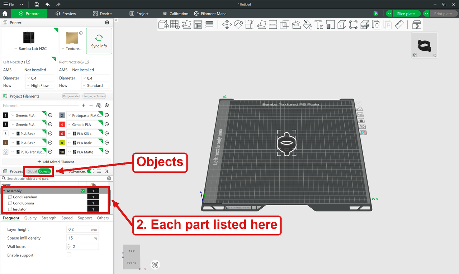Click the Search plate, object and part field

[x=56, y=178]
